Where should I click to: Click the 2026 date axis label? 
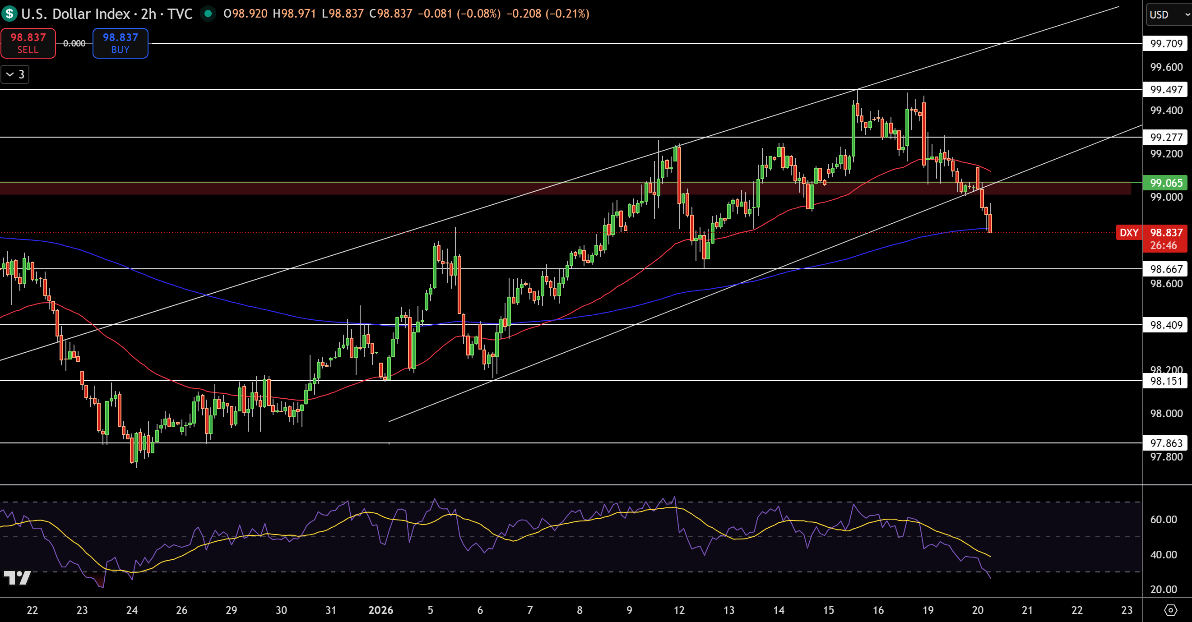tap(380, 610)
